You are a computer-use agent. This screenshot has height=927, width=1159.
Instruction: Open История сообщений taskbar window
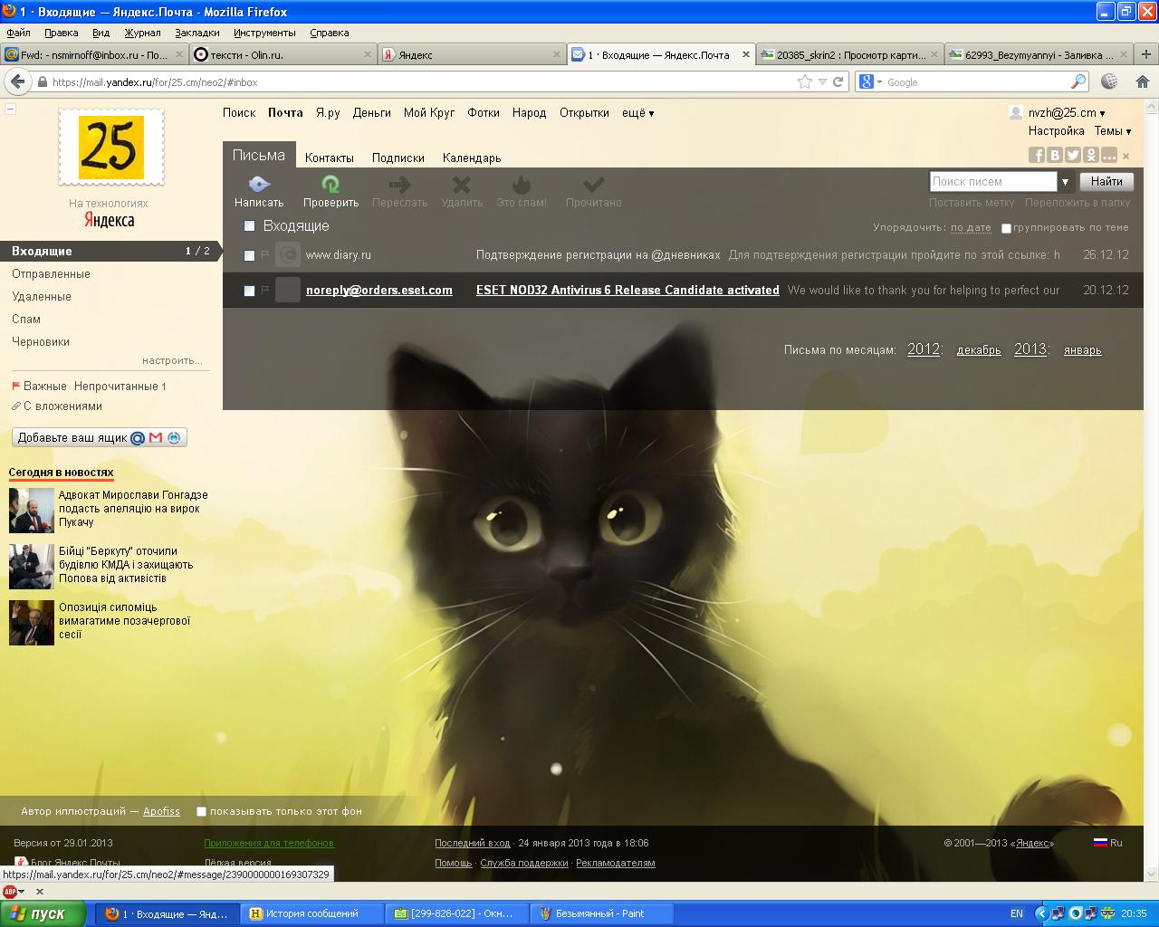click(x=312, y=913)
